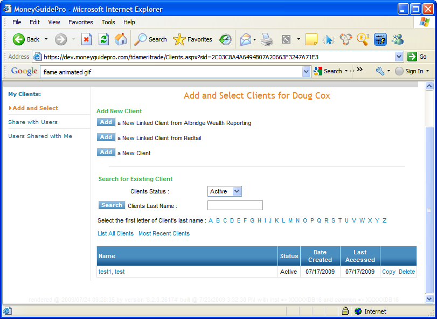Filter clients by letter Z

(384, 220)
